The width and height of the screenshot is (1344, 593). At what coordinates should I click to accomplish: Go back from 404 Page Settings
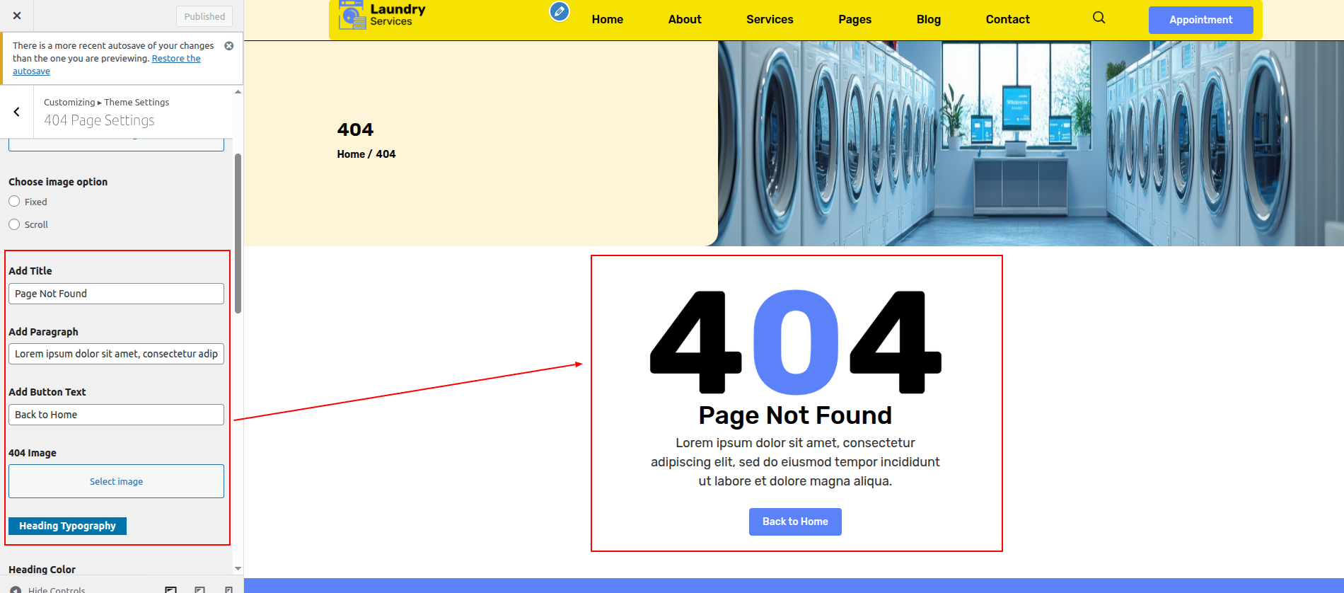[x=17, y=112]
